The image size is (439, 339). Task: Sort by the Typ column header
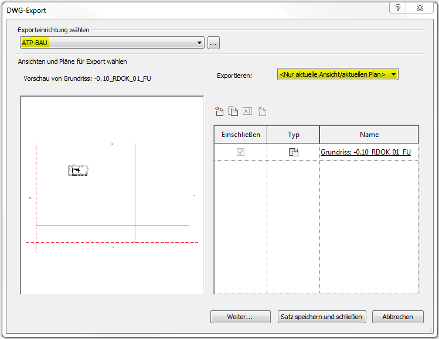point(294,135)
